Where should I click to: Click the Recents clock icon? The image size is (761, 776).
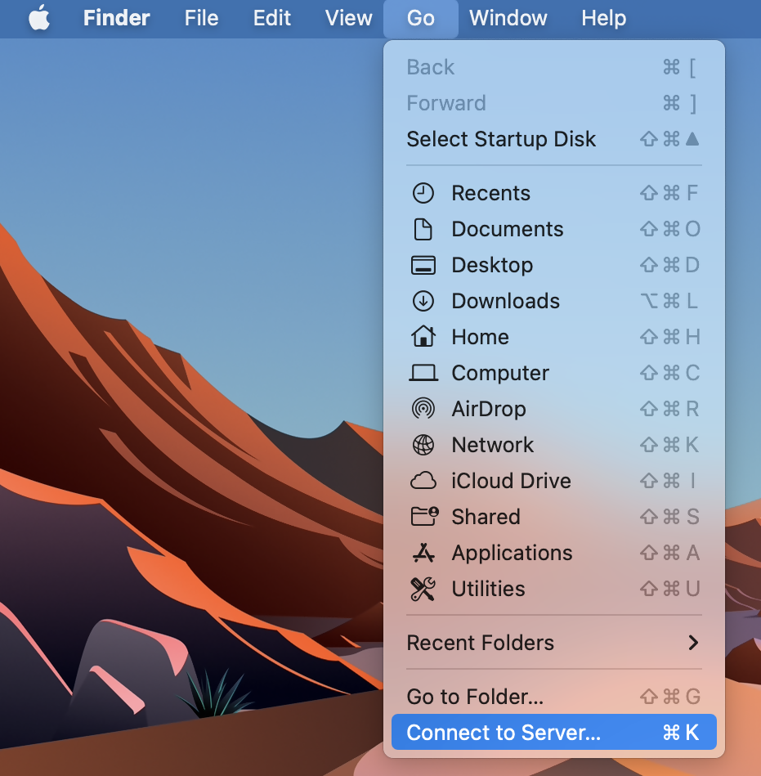[423, 193]
